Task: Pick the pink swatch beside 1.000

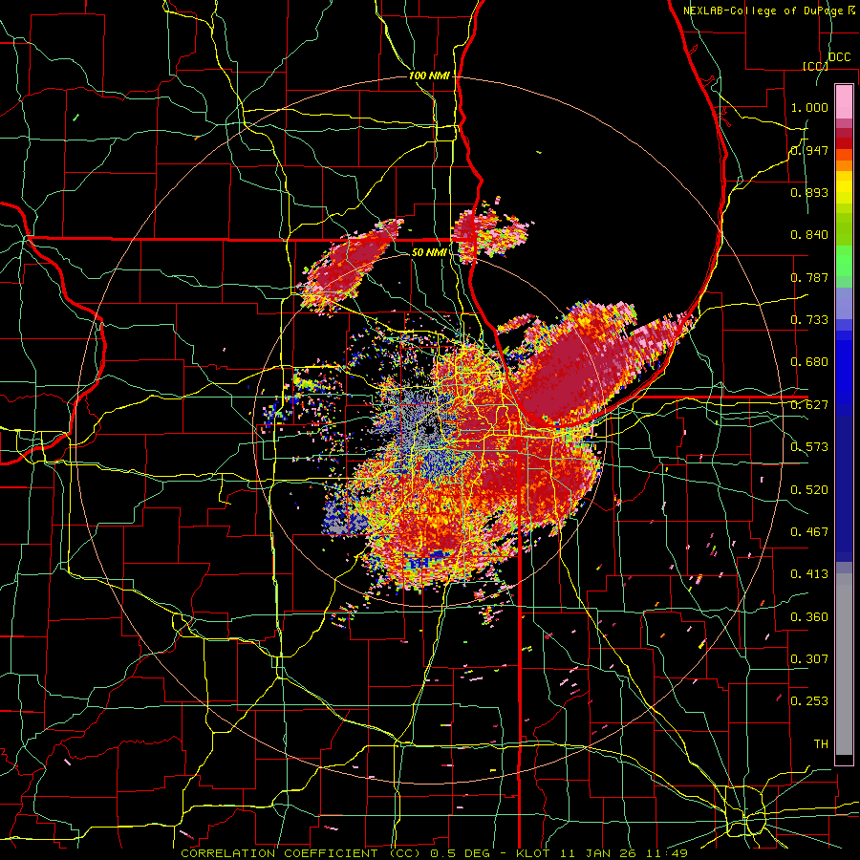Action: click(x=844, y=102)
